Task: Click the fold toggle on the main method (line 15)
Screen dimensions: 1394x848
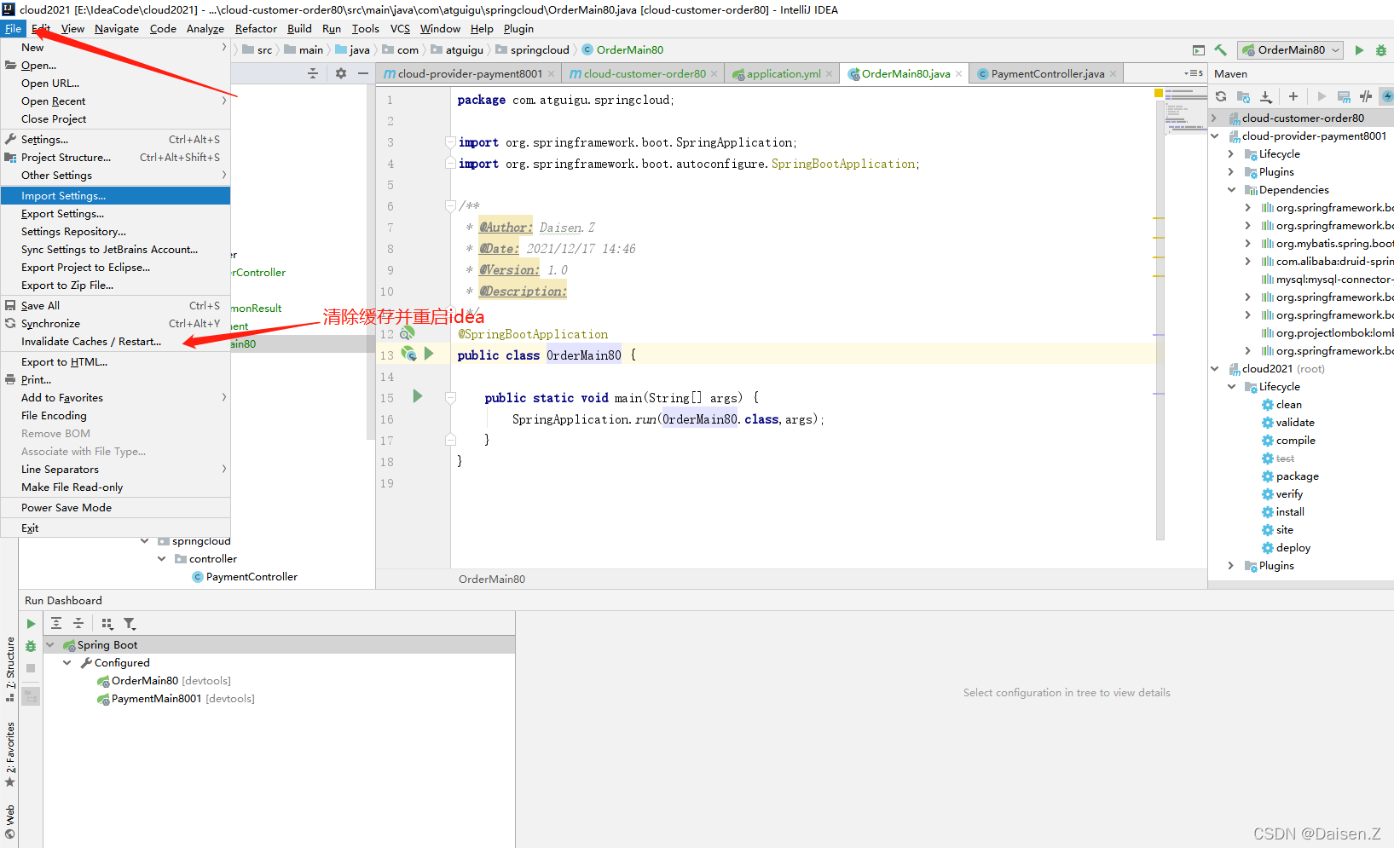Action: pos(450,397)
